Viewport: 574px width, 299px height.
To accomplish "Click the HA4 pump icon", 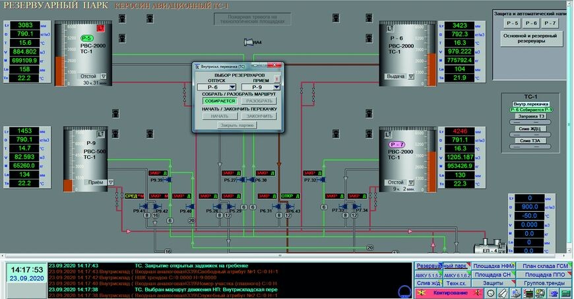I will click(249, 42).
